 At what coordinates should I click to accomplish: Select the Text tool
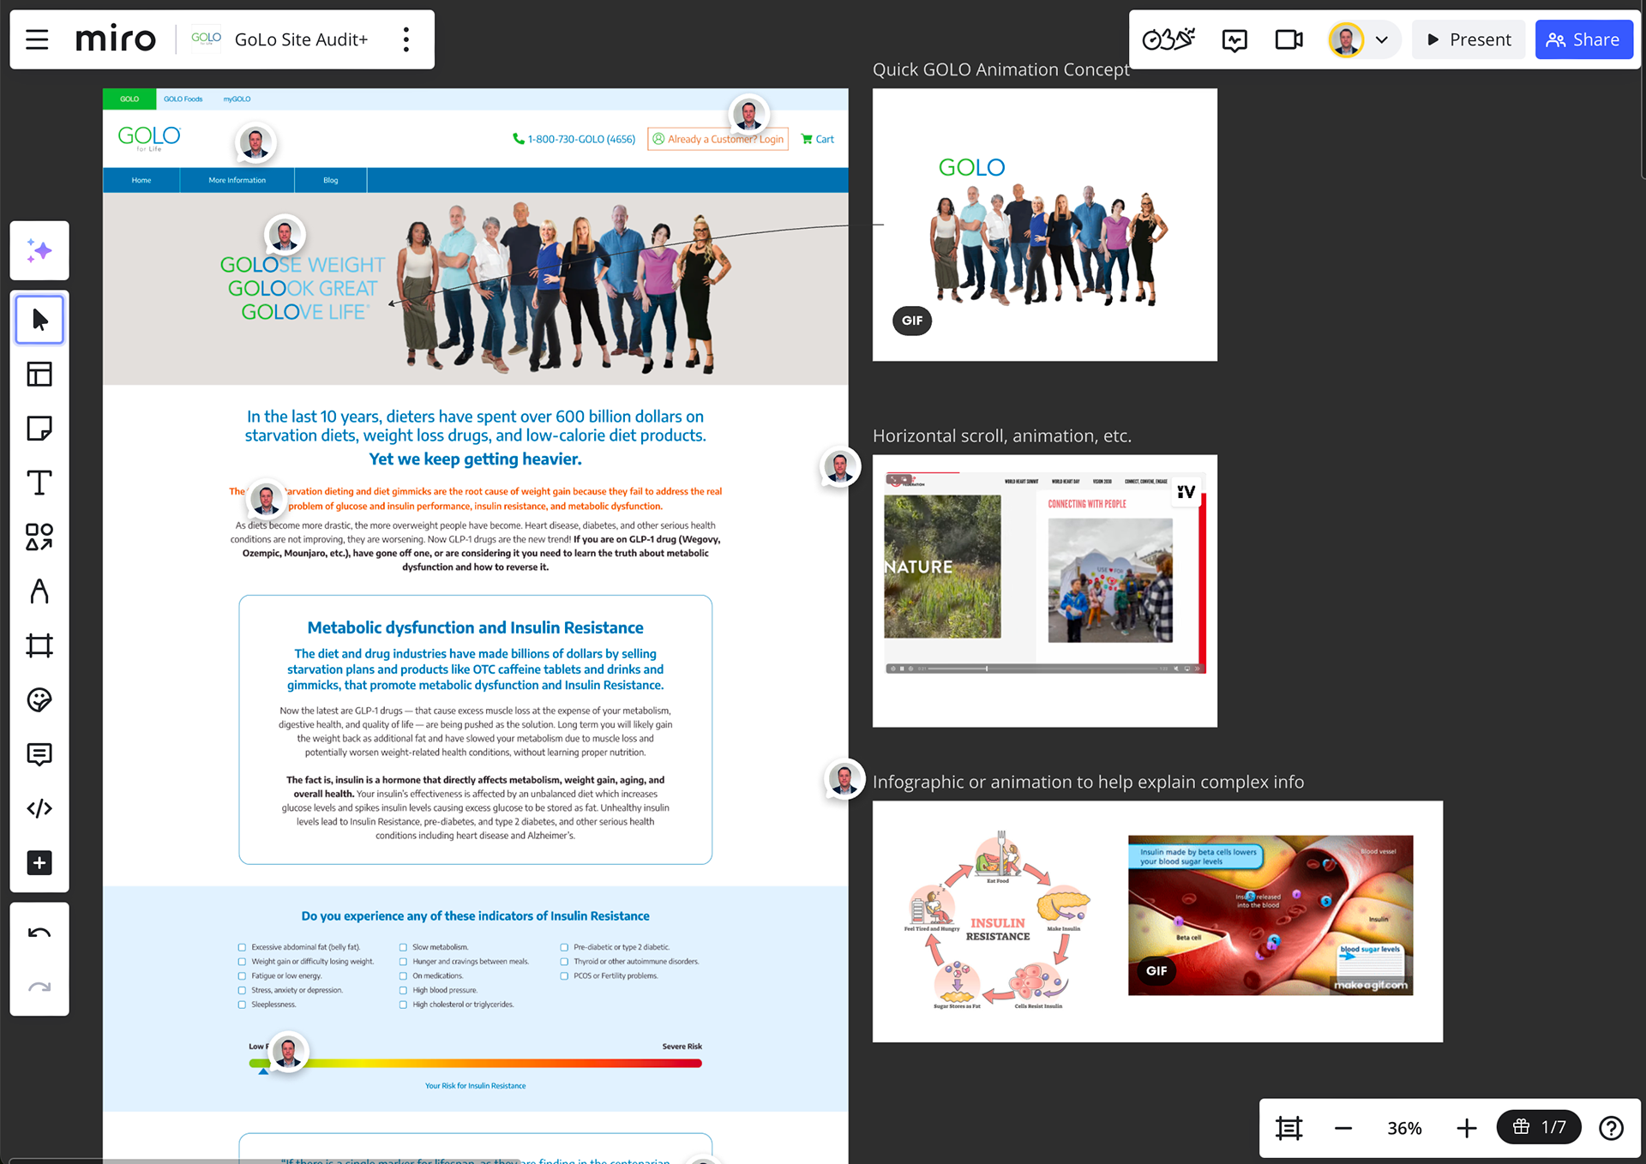tap(39, 483)
